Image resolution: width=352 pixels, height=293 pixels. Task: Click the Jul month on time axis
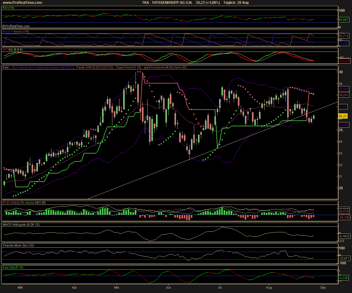[x=220, y=288]
